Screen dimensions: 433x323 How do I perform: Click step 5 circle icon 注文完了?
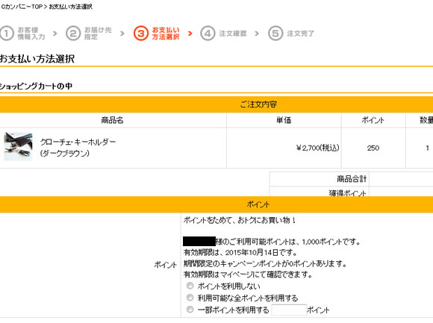click(x=275, y=34)
